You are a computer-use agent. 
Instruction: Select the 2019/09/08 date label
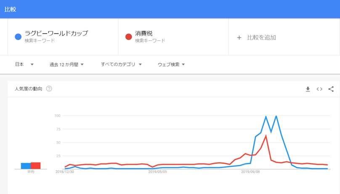pyautogui.click(x=250, y=172)
